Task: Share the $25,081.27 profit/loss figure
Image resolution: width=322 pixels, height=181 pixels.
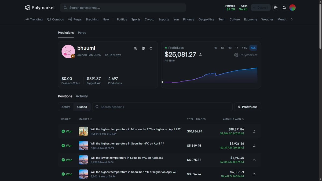Action: click(x=200, y=54)
